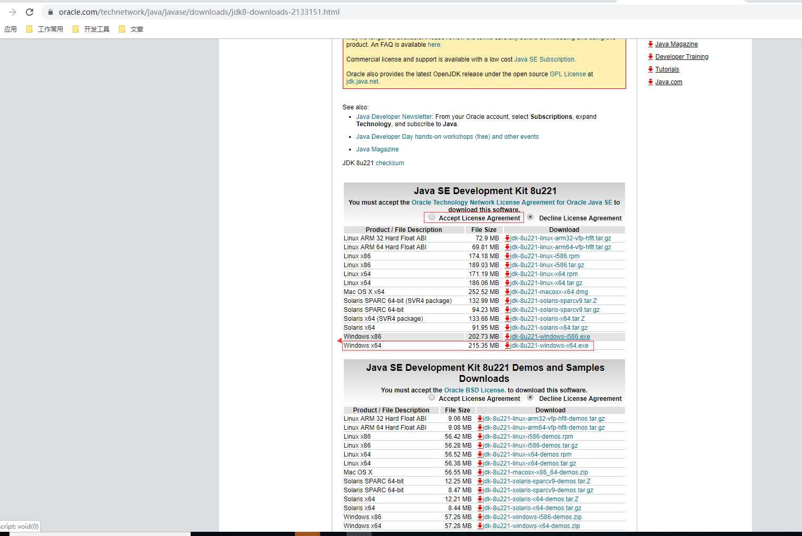This screenshot has width=802, height=536.
Task: Open the 应用 apps shortcut
Action: point(11,29)
